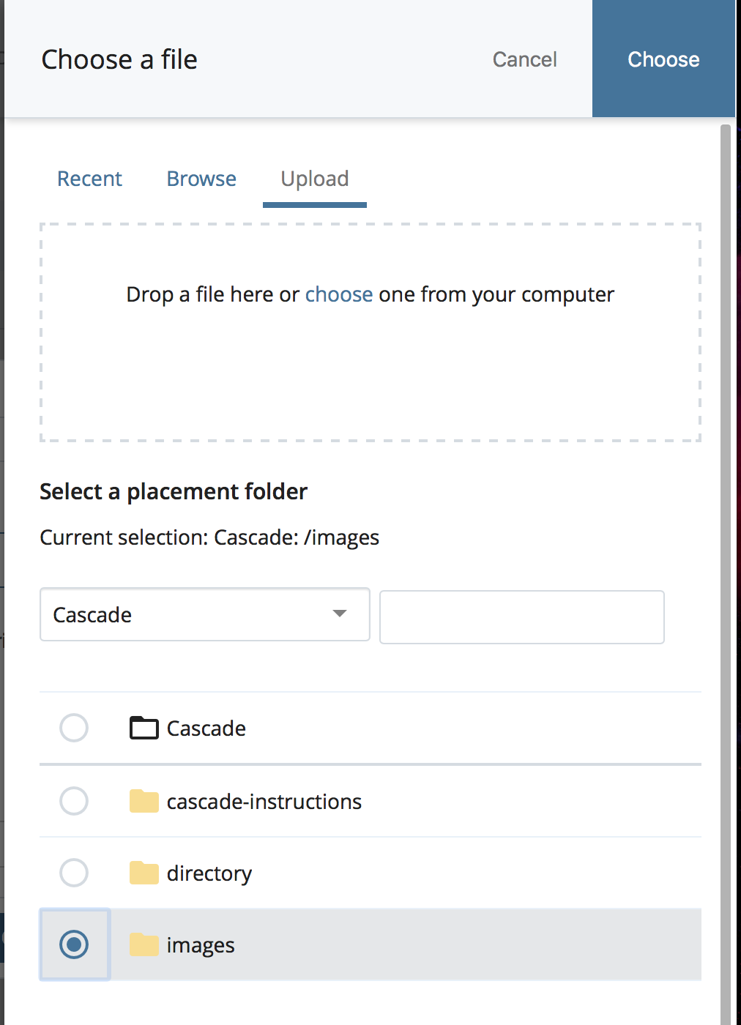Viewport: 741px width, 1025px height.
Task: Select the directory folder radio button
Action: click(x=74, y=873)
